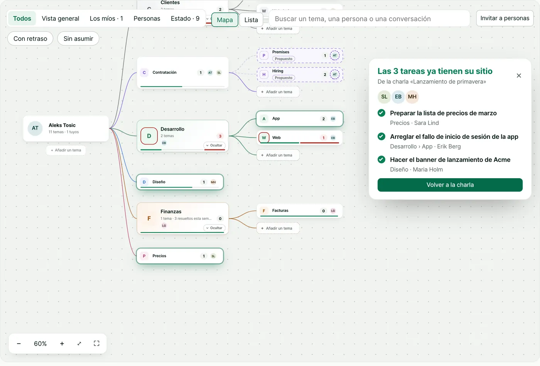
Task: Collapse Finanzas with its Ocultar button
Action: [214, 228]
